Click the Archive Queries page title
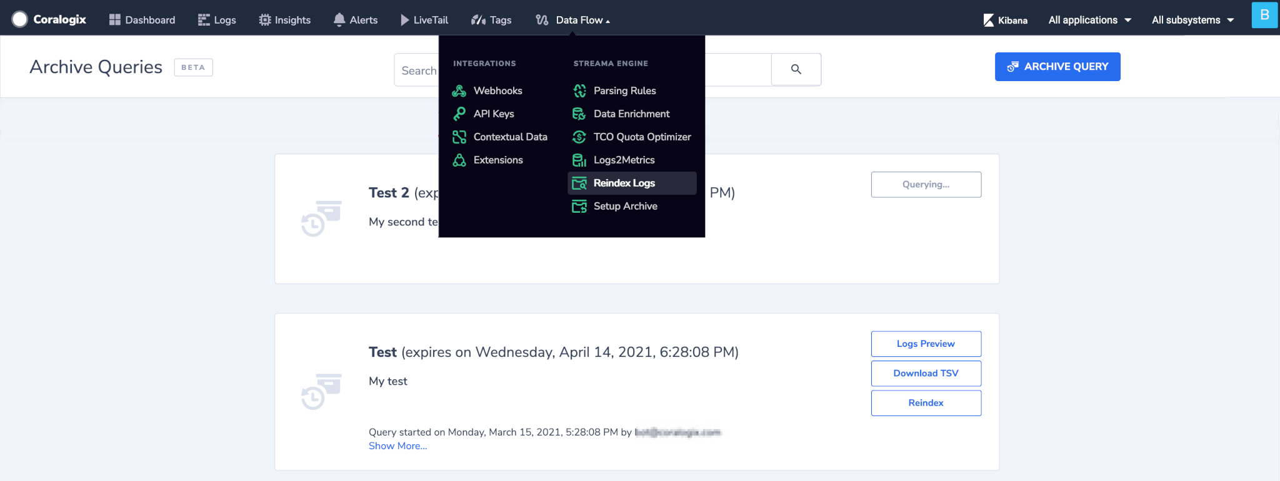This screenshot has width=1280, height=481. pos(96,67)
